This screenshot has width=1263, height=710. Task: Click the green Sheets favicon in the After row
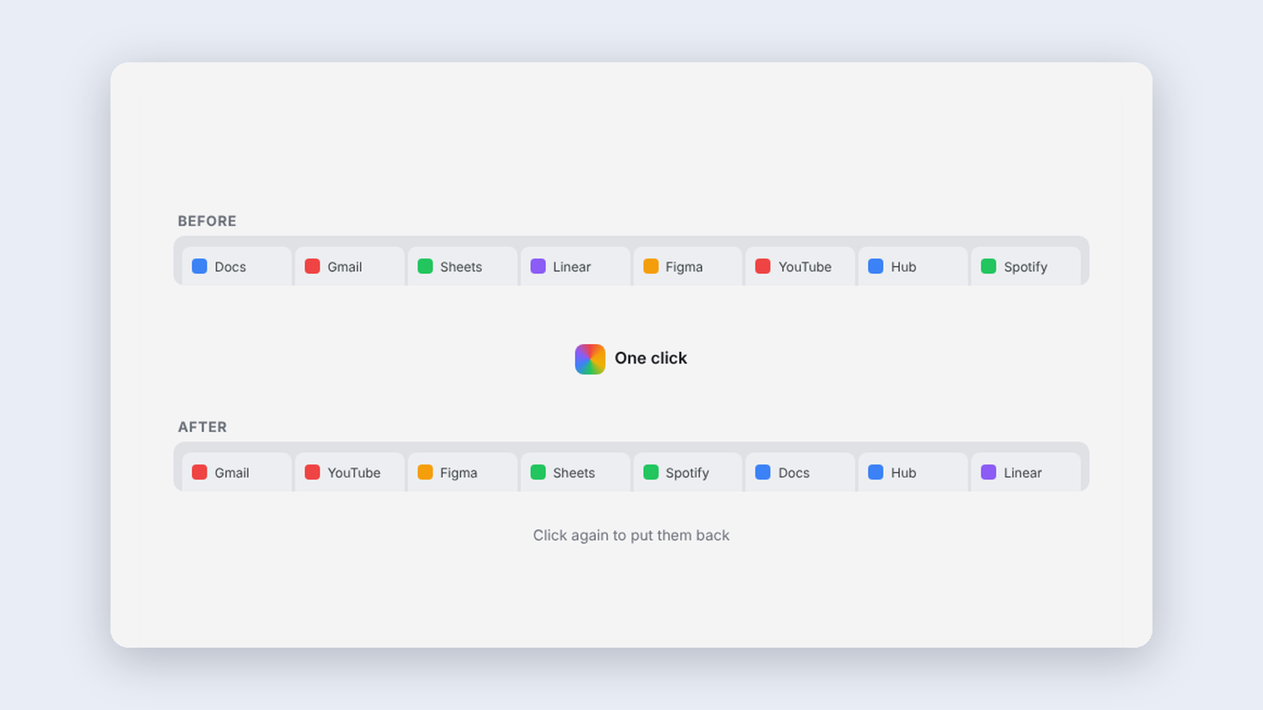coord(538,472)
